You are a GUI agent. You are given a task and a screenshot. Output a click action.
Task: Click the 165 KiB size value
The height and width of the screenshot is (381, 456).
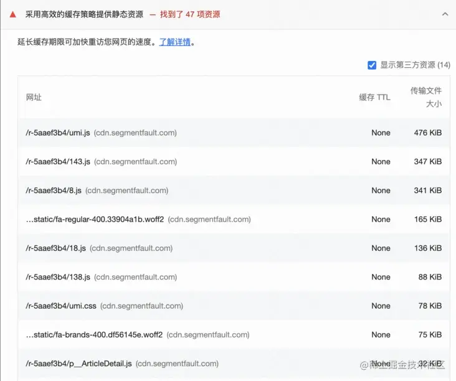click(x=428, y=219)
